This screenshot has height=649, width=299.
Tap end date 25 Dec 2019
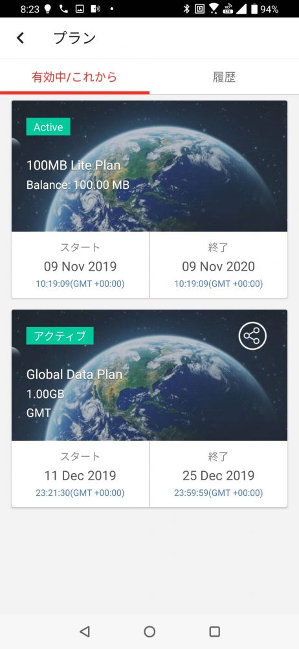pyautogui.click(x=219, y=475)
